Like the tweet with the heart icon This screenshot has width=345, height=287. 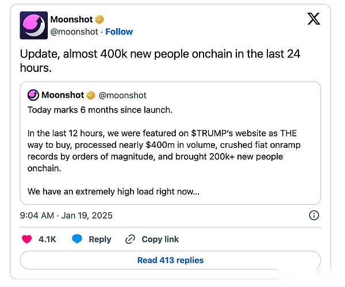point(26,239)
